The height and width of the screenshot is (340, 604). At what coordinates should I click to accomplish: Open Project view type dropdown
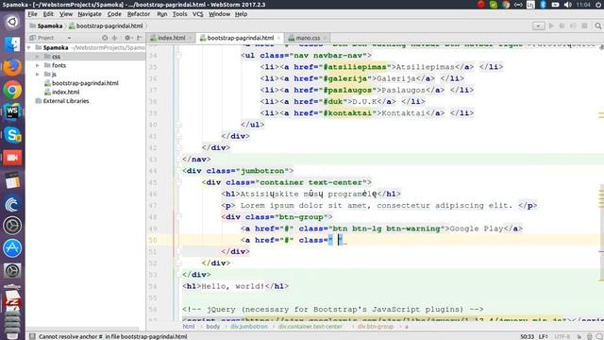pyautogui.click(x=69, y=38)
